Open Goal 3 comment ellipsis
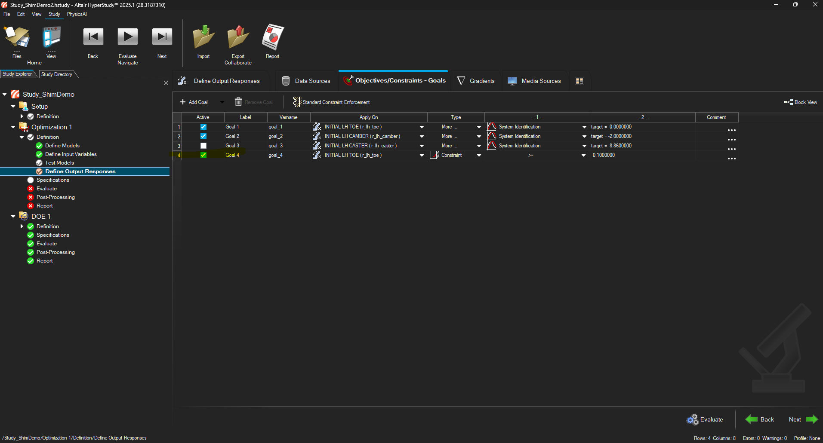The height and width of the screenshot is (443, 823). coord(731,149)
